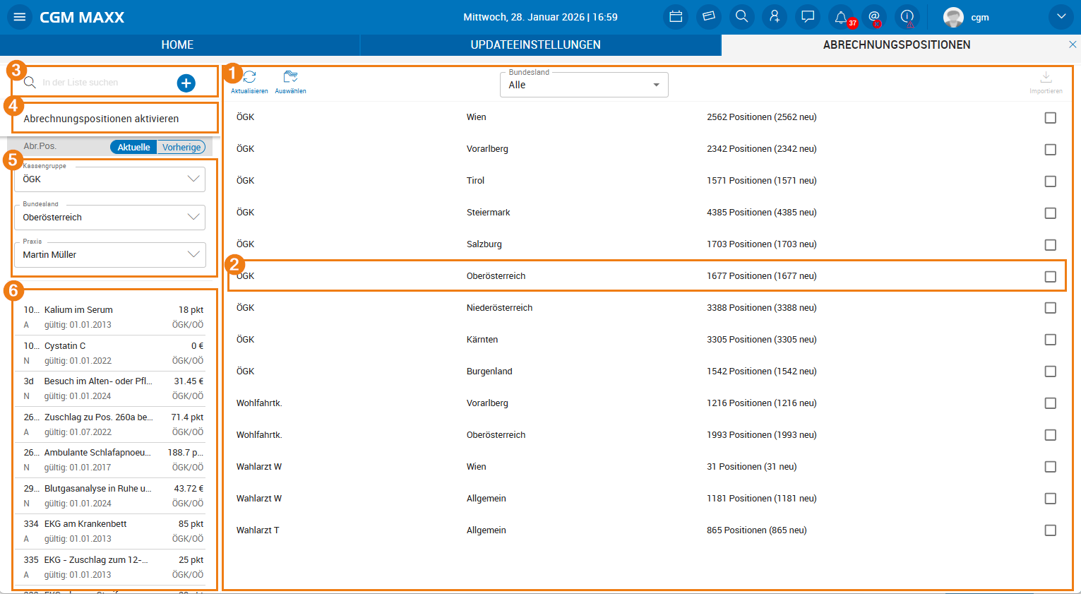Check the ÖGK Wien row checkbox
The height and width of the screenshot is (594, 1081).
point(1050,118)
